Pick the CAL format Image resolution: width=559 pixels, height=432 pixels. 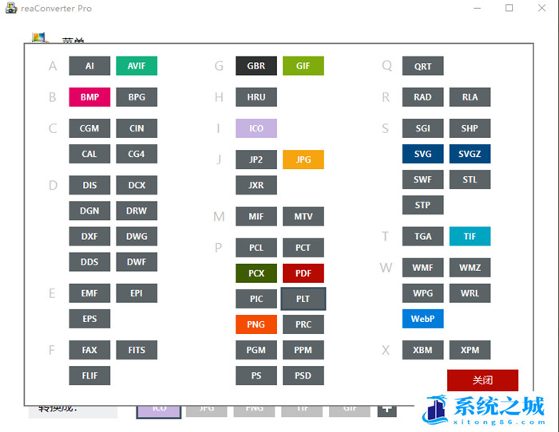[x=89, y=154]
